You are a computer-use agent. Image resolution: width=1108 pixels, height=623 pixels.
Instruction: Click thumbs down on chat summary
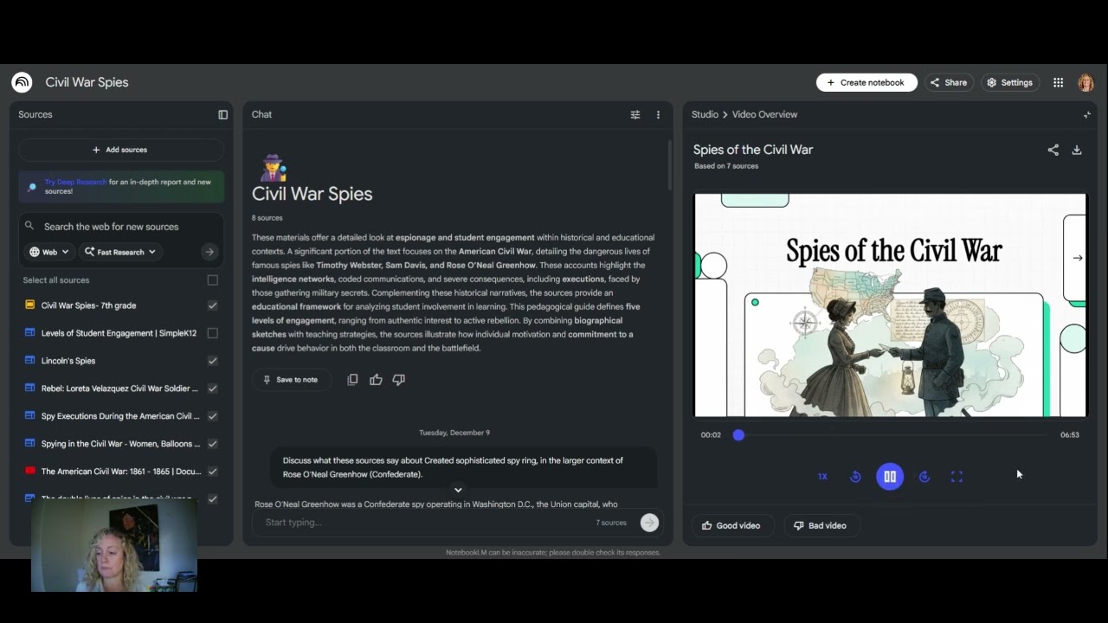pos(399,379)
